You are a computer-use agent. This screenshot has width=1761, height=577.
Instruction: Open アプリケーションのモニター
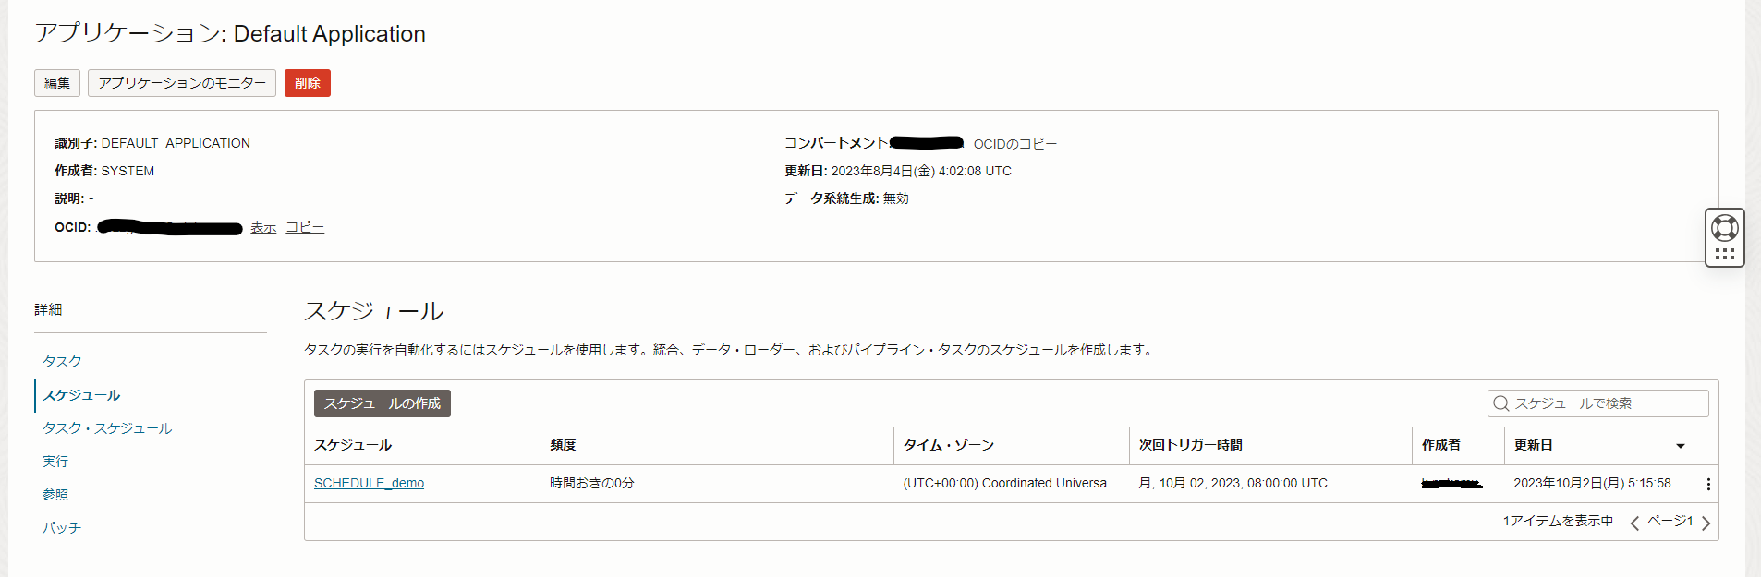tap(182, 83)
